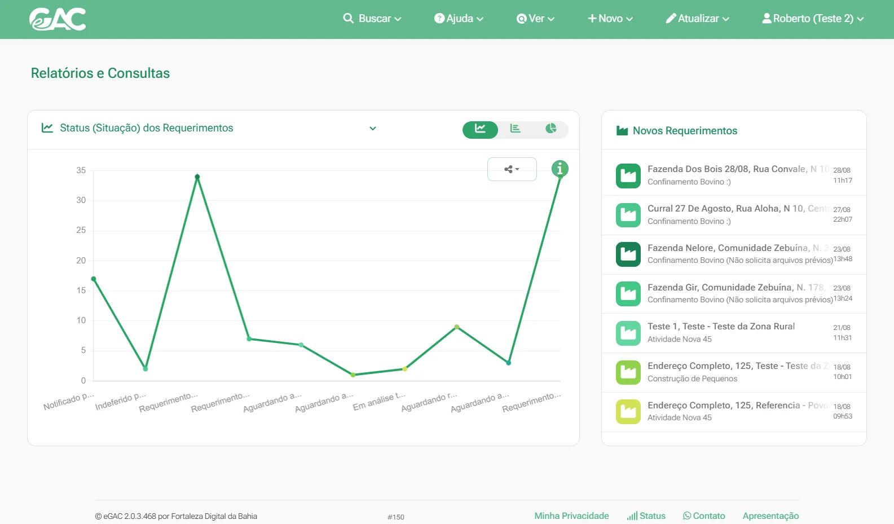Open the Ver menu

point(535,19)
